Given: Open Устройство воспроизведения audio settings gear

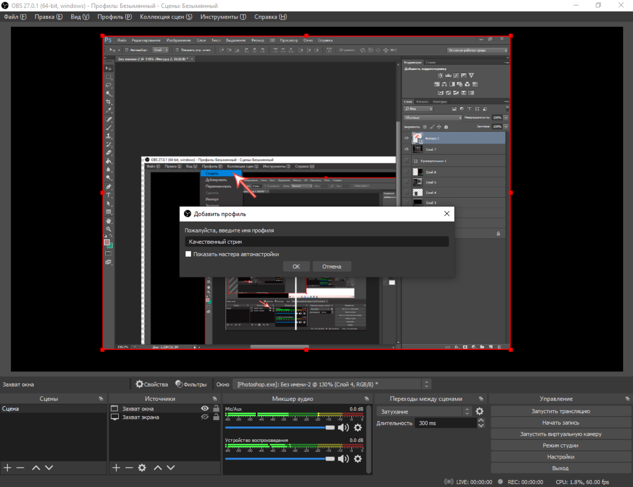Looking at the screenshot, I should [358, 459].
